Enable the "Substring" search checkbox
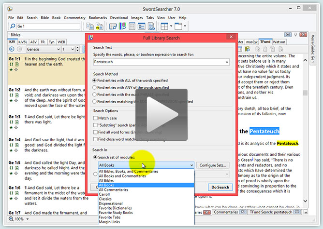323x229 pixels. coord(95,125)
